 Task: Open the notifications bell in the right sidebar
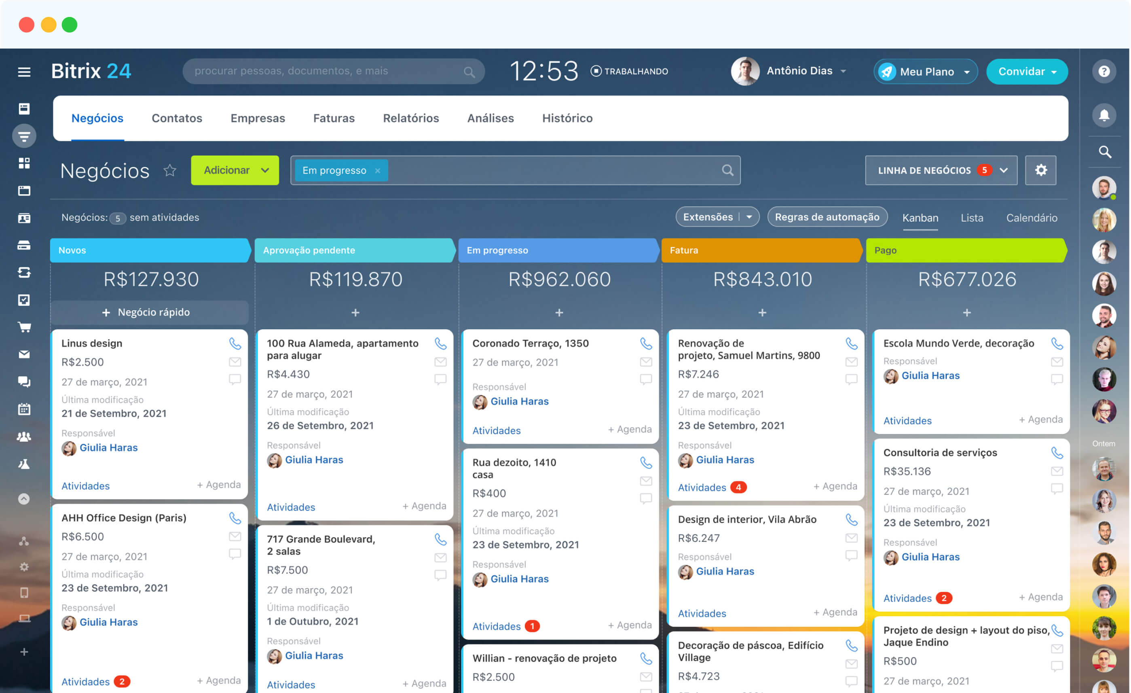coord(1104,115)
